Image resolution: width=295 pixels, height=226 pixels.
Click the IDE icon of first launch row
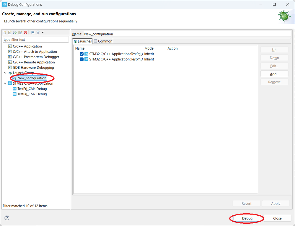[x=86, y=54]
